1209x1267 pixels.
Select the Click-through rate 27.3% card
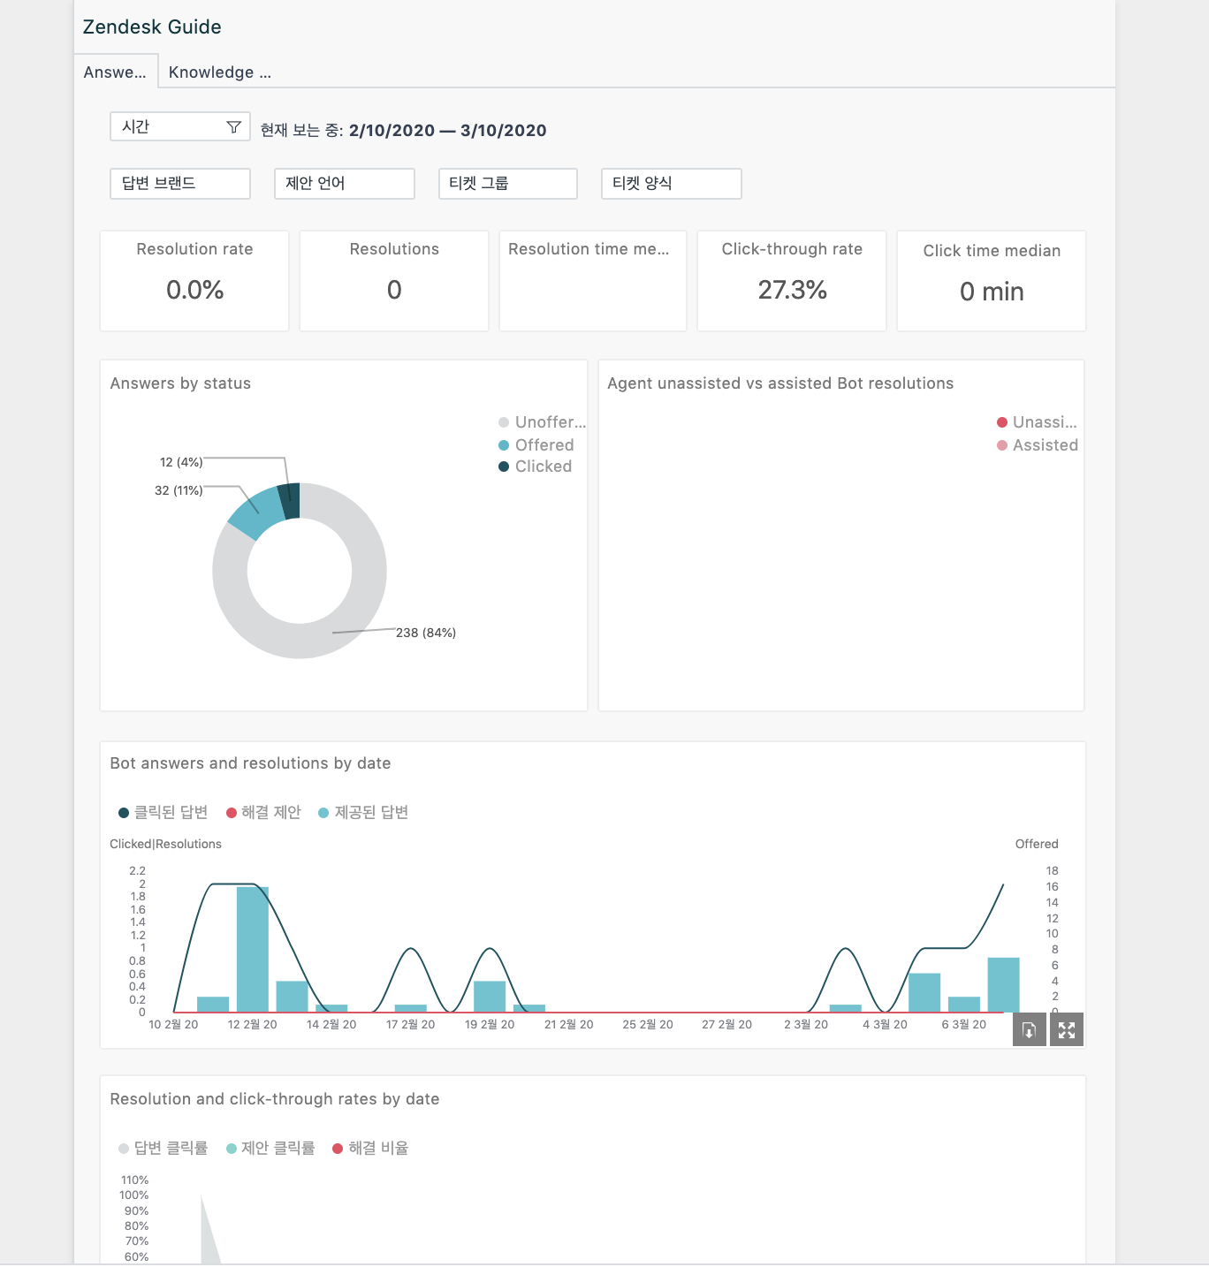coord(792,281)
